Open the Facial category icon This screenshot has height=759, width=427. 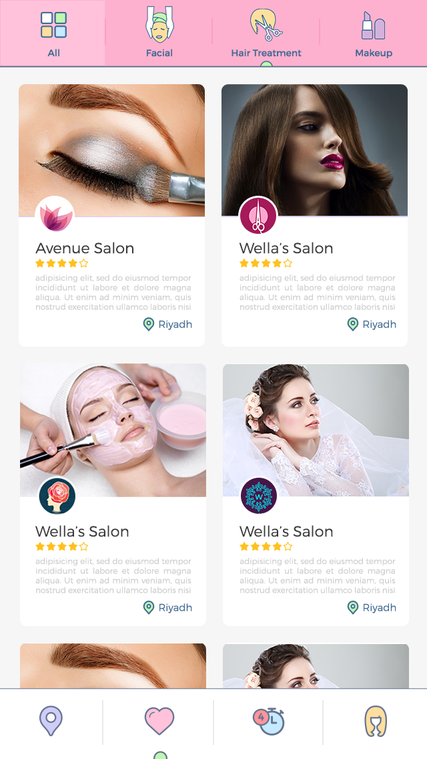coord(159,25)
